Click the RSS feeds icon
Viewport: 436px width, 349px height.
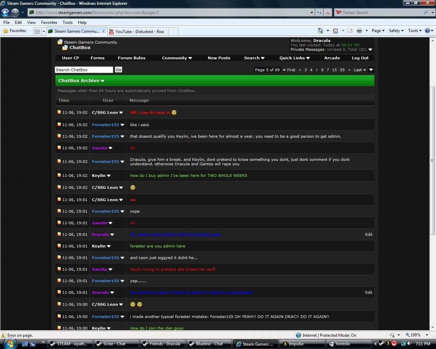pos(336,31)
